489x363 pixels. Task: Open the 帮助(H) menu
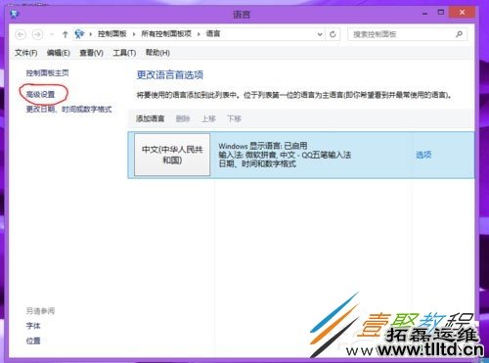pyautogui.click(x=157, y=53)
